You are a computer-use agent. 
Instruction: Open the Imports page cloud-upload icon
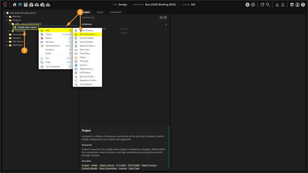(37, 5)
